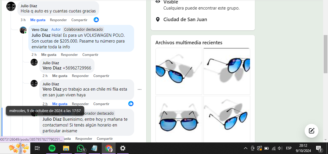The width and height of the screenshot is (328, 154).
Task: Toggle Me gusta on the phone number comment
Action: [x=60, y=76]
